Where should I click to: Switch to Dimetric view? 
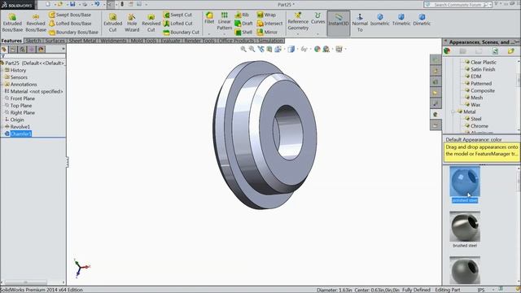click(x=422, y=20)
